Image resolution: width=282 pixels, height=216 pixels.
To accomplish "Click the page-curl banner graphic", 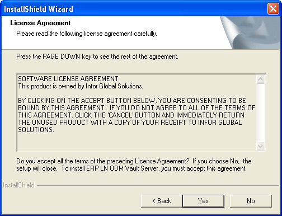I will coord(250,33).
